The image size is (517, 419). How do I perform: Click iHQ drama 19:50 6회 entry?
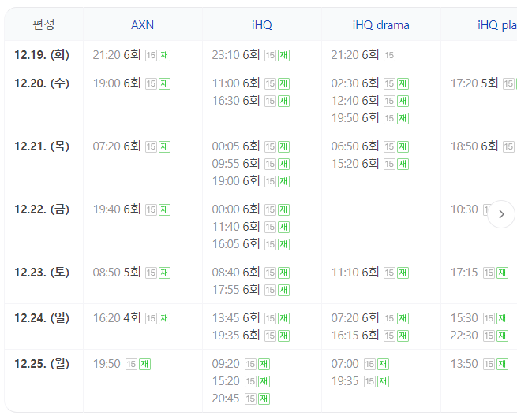point(370,118)
